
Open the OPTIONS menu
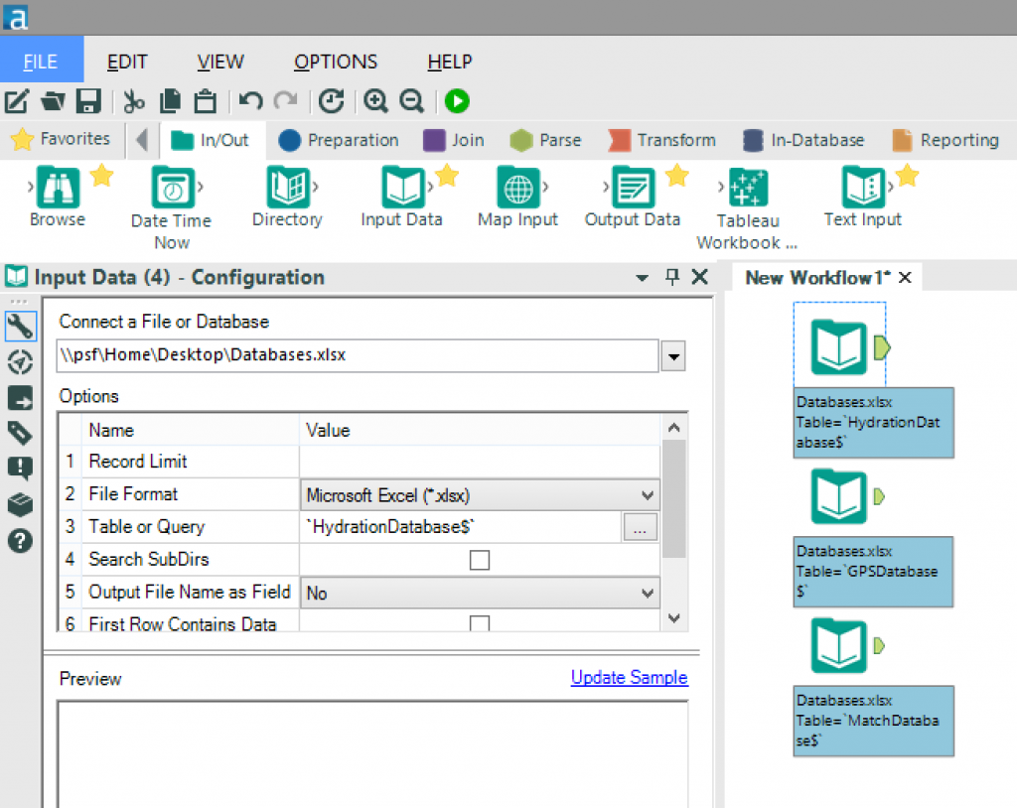336,62
